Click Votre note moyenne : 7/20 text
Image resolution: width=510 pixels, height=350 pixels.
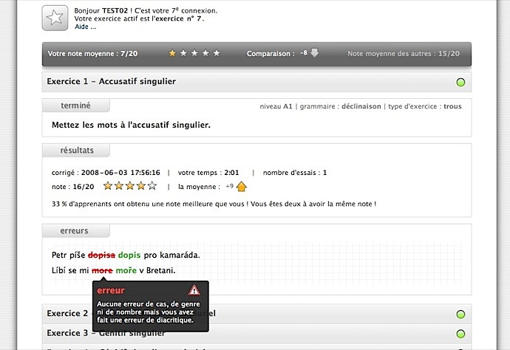click(x=92, y=54)
